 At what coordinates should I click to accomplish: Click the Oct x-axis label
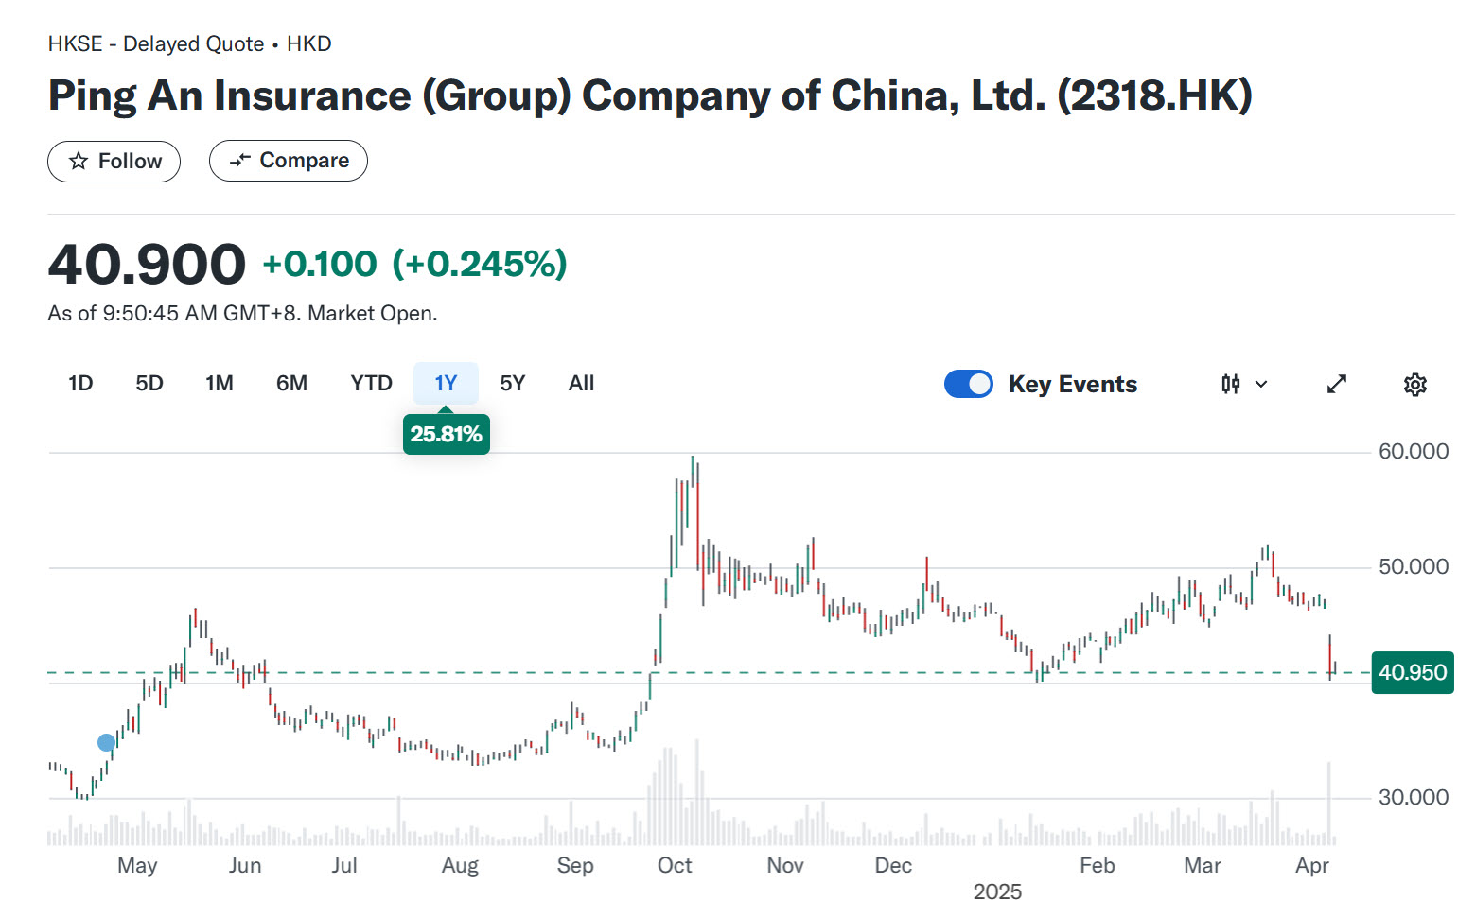click(x=675, y=866)
